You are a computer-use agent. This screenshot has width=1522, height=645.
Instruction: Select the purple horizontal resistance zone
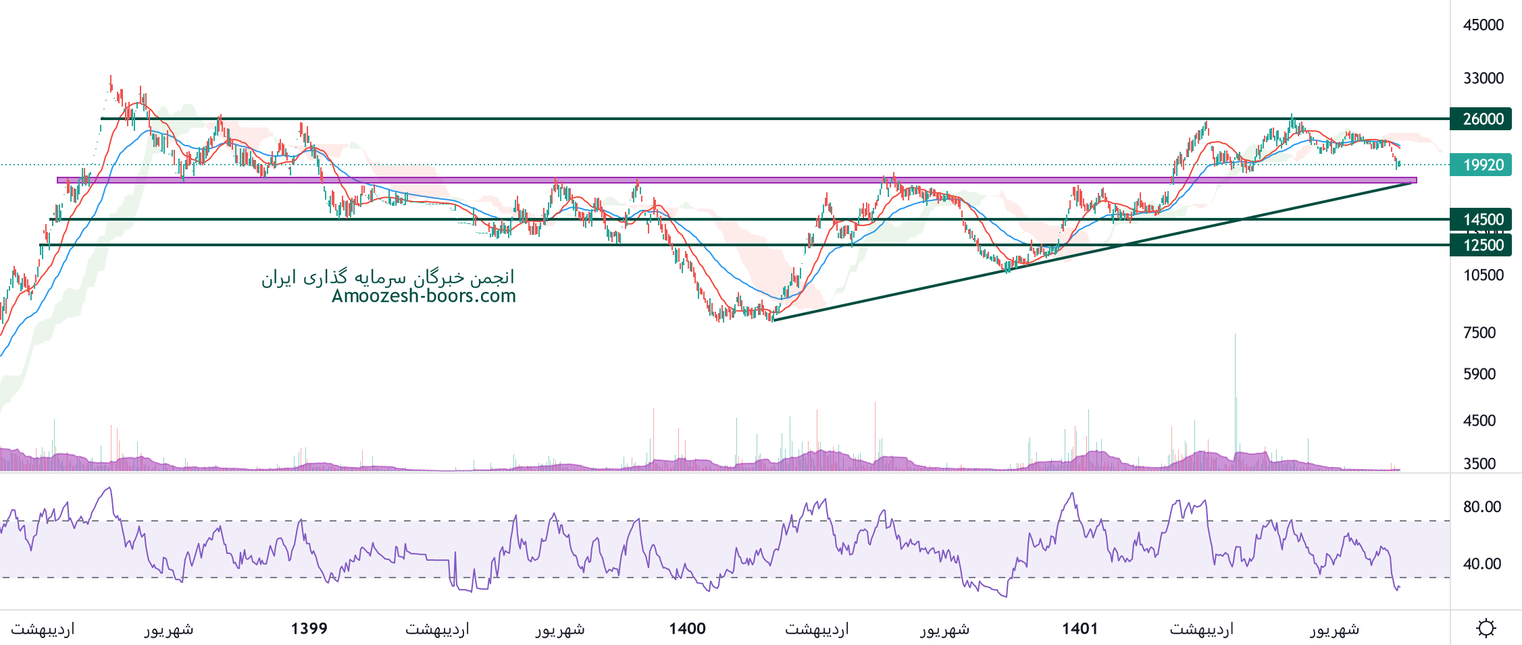676,180
